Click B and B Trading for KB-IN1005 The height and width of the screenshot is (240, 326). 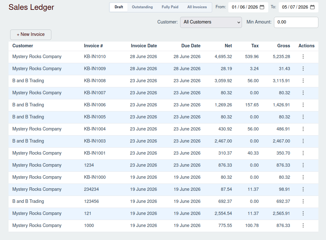point(28,117)
